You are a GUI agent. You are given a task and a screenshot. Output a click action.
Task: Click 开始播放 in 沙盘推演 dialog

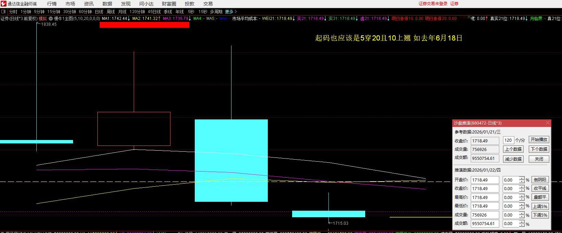539,140
